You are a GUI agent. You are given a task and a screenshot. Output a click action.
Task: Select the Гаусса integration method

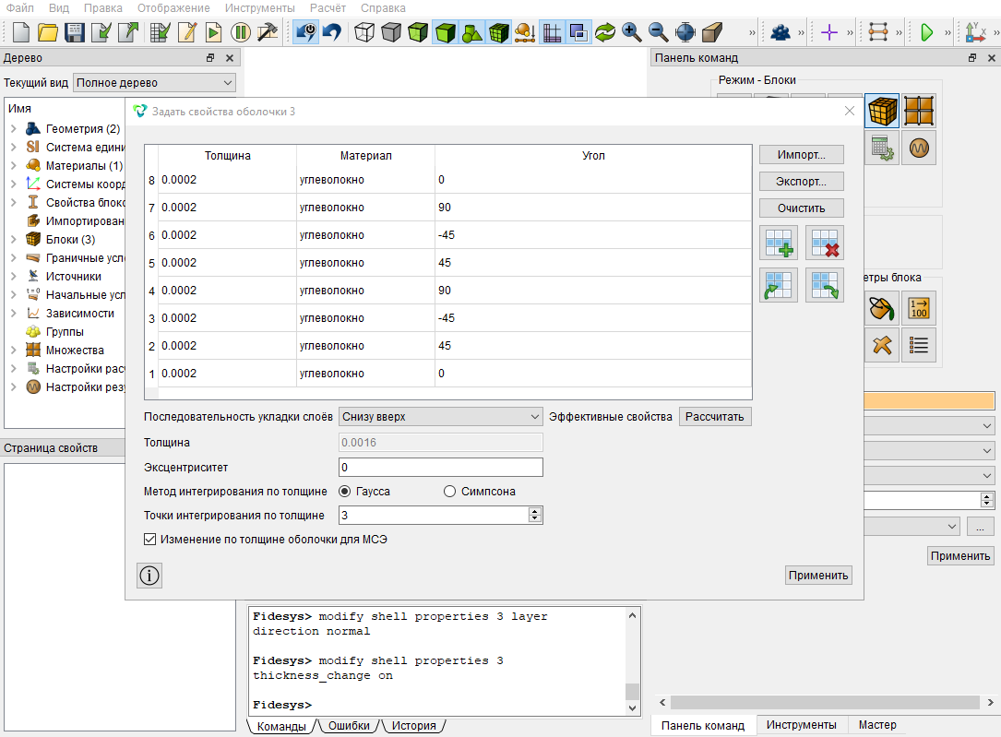pyautogui.click(x=345, y=492)
